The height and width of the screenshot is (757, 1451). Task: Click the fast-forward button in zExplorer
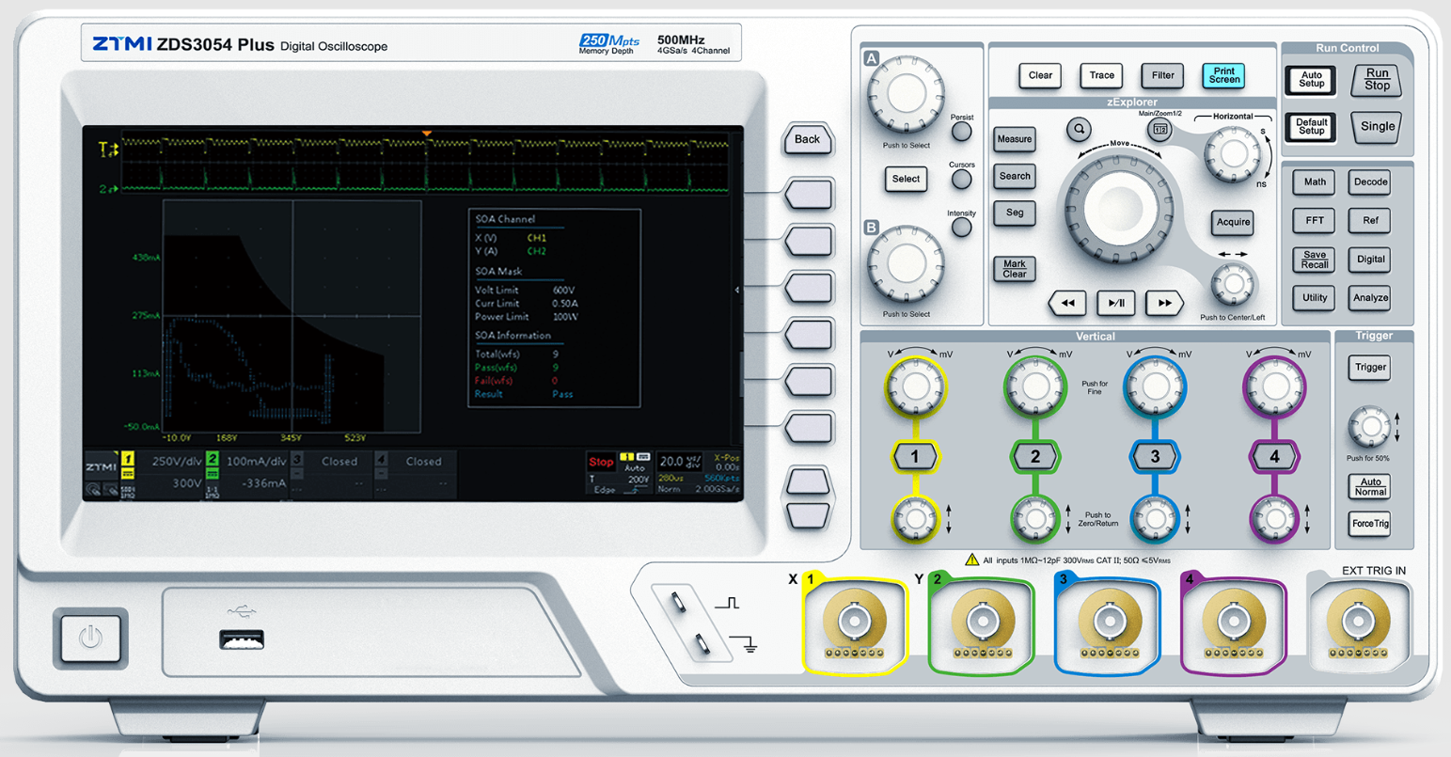[x=1164, y=303]
